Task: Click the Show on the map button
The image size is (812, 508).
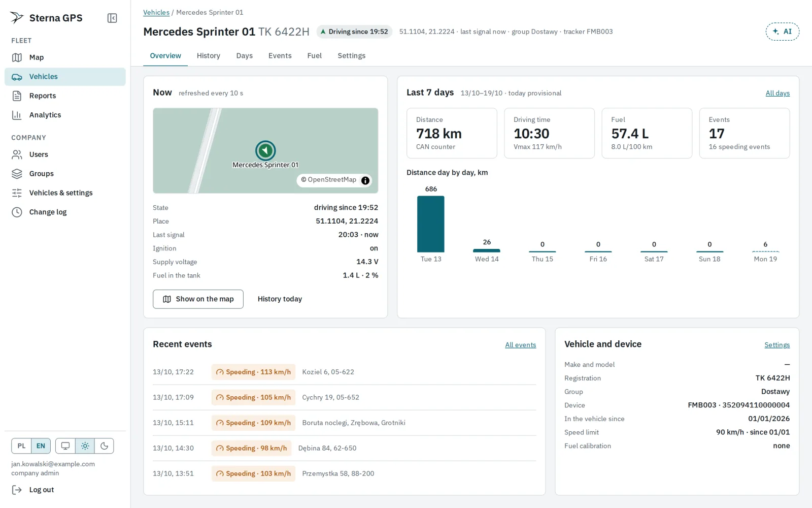Action: click(x=198, y=299)
